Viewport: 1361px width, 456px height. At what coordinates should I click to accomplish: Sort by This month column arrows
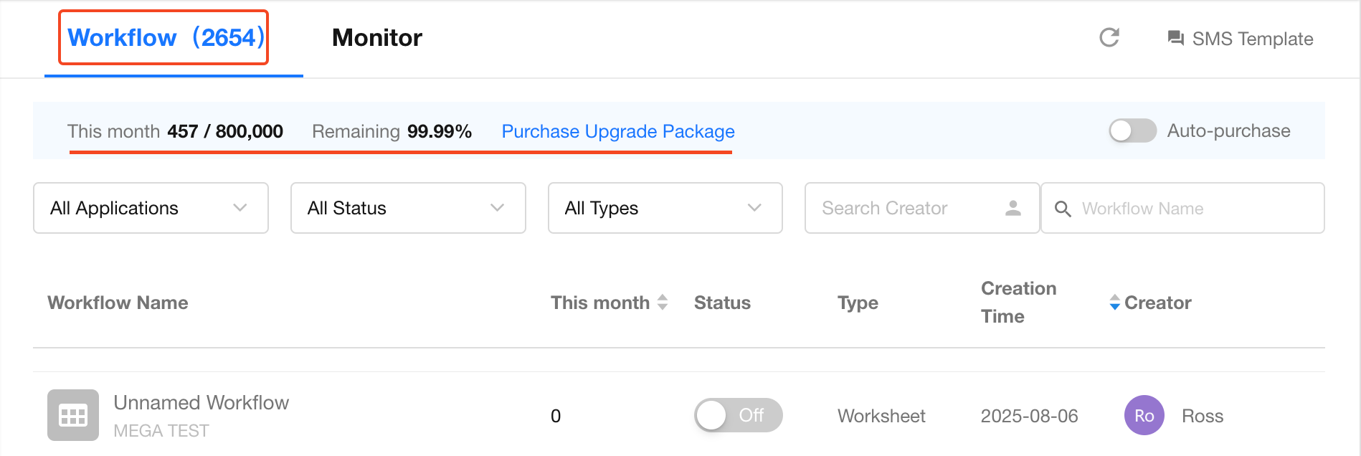coord(663,303)
